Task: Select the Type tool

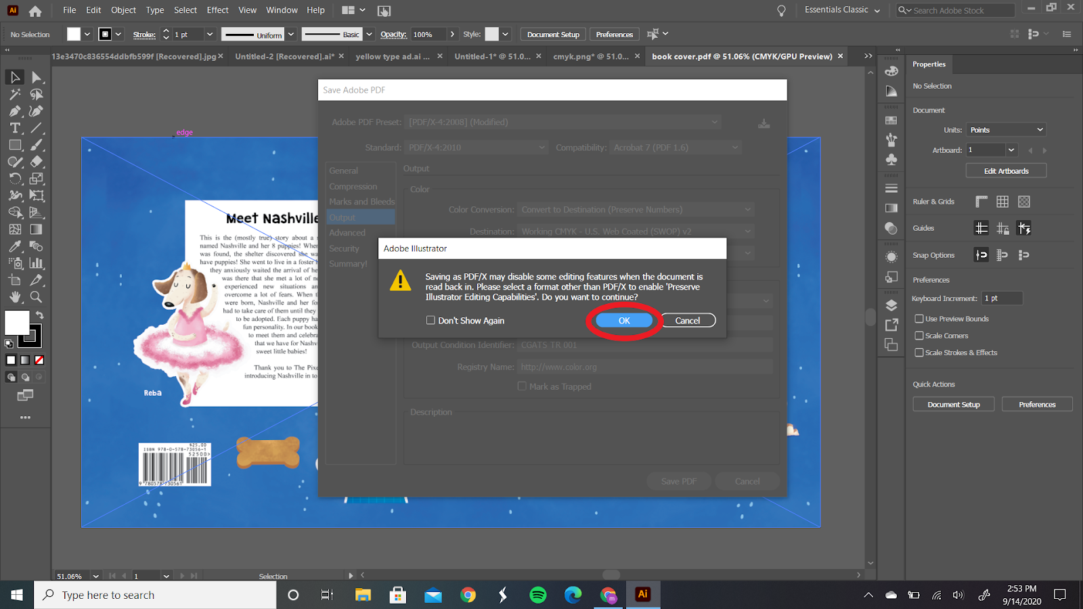Action: click(15, 128)
